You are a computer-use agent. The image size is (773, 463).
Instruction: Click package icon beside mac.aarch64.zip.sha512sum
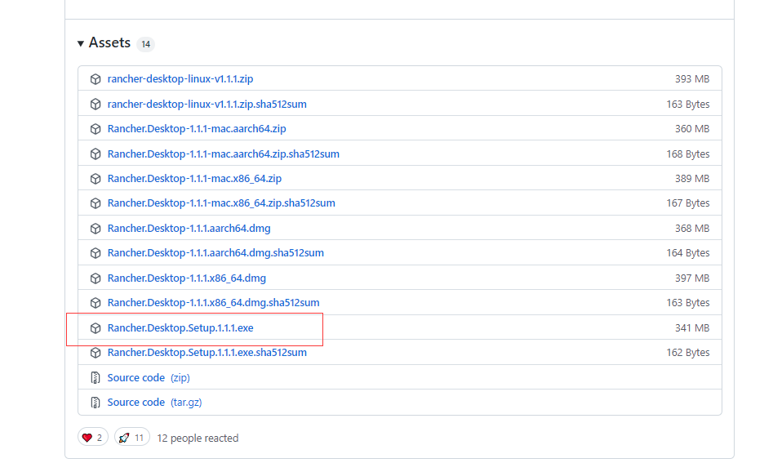click(96, 154)
